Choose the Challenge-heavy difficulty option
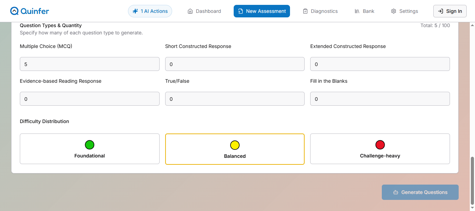This screenshot has height=211, width=475. click(380, 149)
